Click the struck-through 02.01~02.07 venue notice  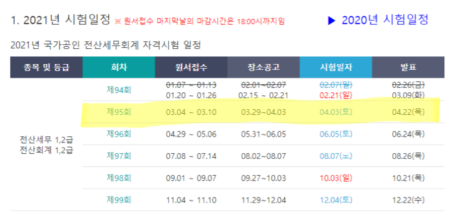(x=264, y=85)
